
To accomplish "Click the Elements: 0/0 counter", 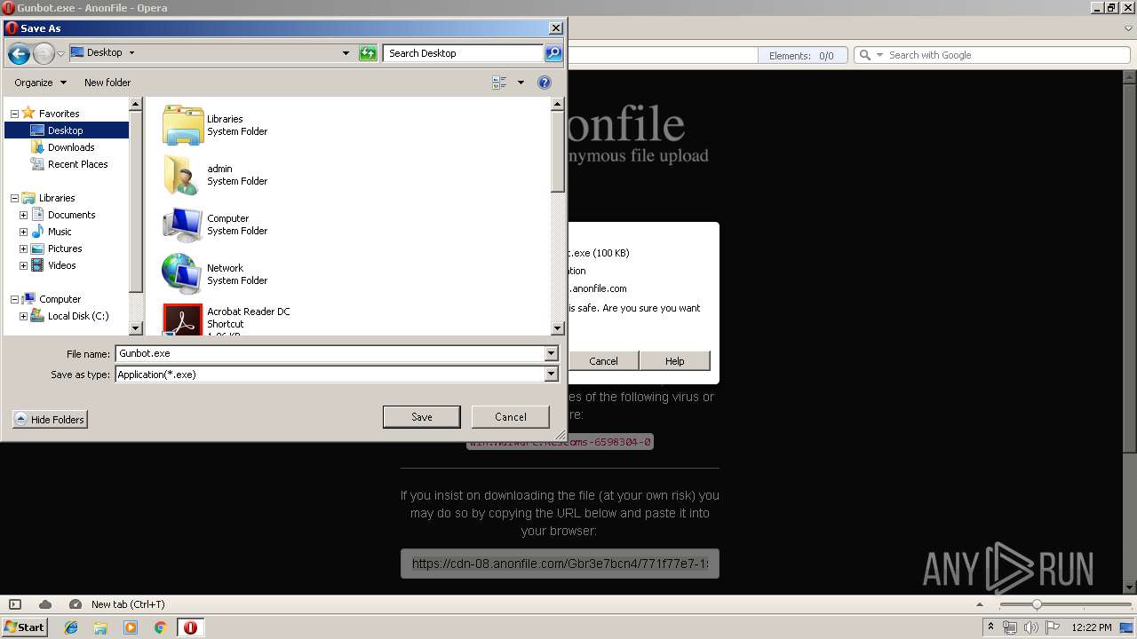I will [x=801, y=55].
